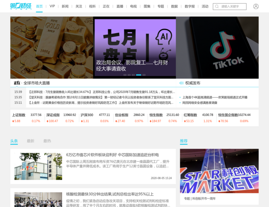Viewport: 269px width, 207px height.
Task: Open the 专题 menu item
Action: [161, 6]
